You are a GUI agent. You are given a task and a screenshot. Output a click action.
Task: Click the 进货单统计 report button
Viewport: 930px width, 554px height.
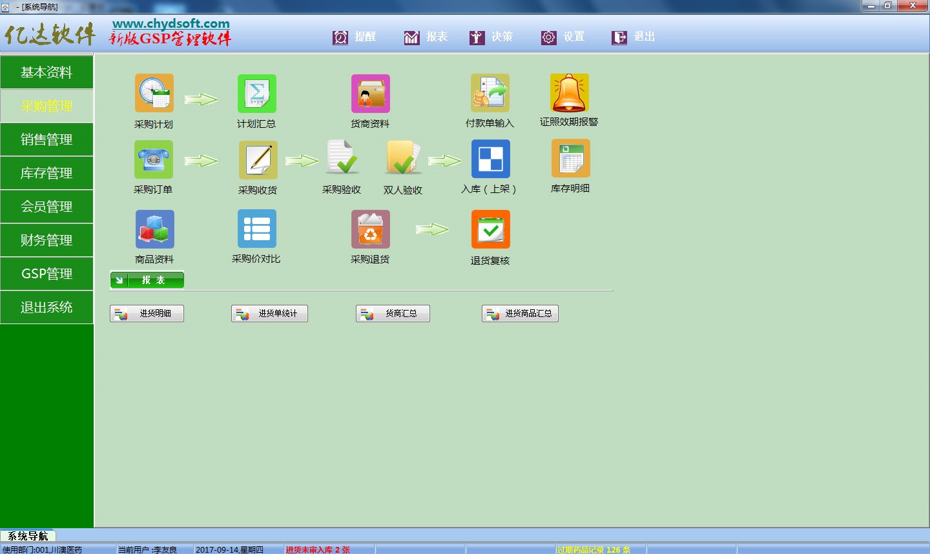point(269,313)
